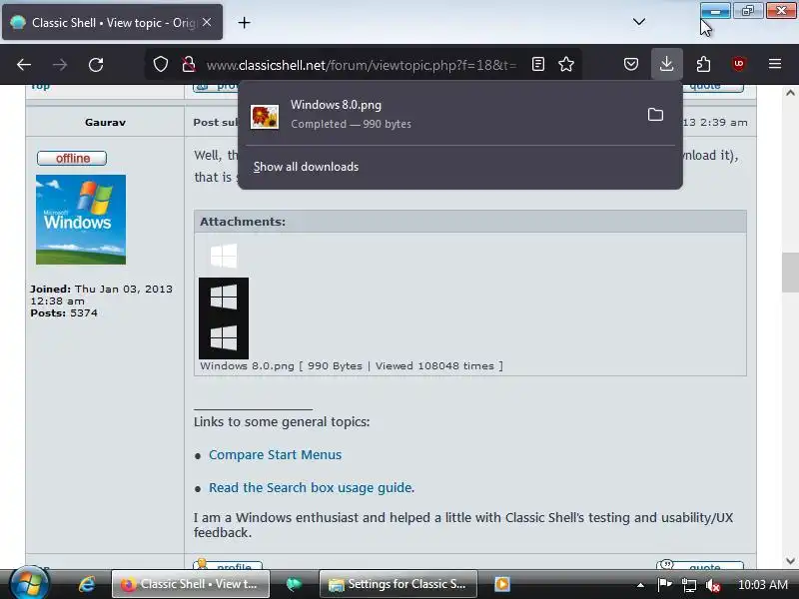Click the insecure connection padlock icon
799x599 pixels.
click(x=189, y=64)
